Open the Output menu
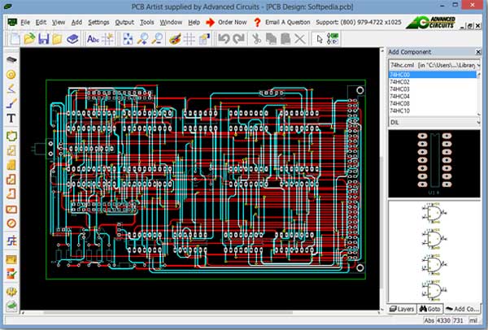This screenshot has height=330, width=488. tap(124, 21)
